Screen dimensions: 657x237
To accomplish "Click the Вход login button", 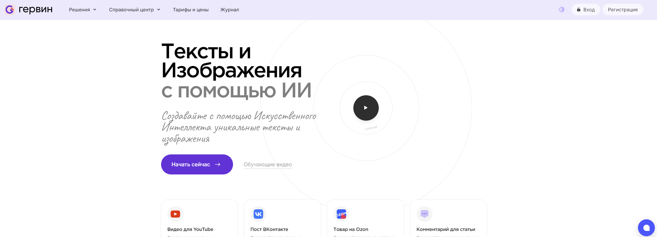I will click(586, 10).
